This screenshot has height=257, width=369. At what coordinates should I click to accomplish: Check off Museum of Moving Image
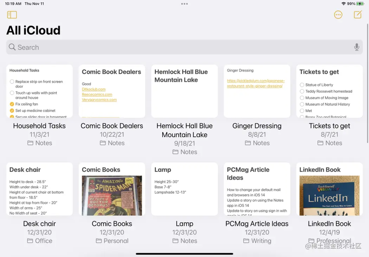tap(302, 97)
